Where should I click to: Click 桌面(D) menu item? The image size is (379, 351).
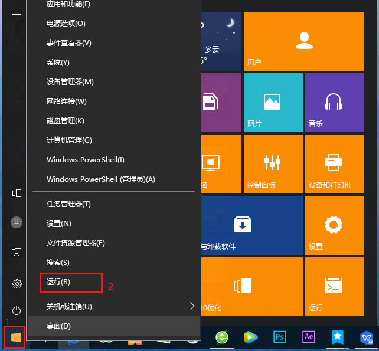tap(58, 326)
